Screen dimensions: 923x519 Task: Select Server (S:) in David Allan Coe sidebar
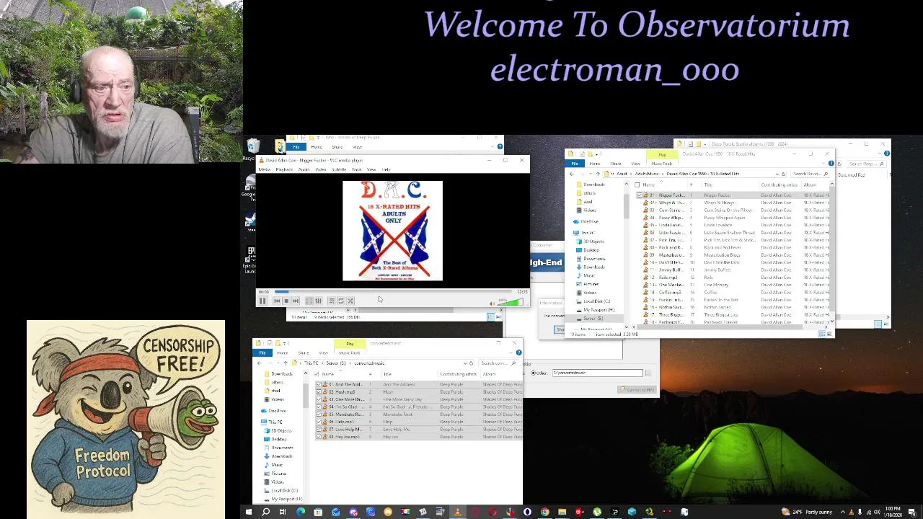(593, 319)
